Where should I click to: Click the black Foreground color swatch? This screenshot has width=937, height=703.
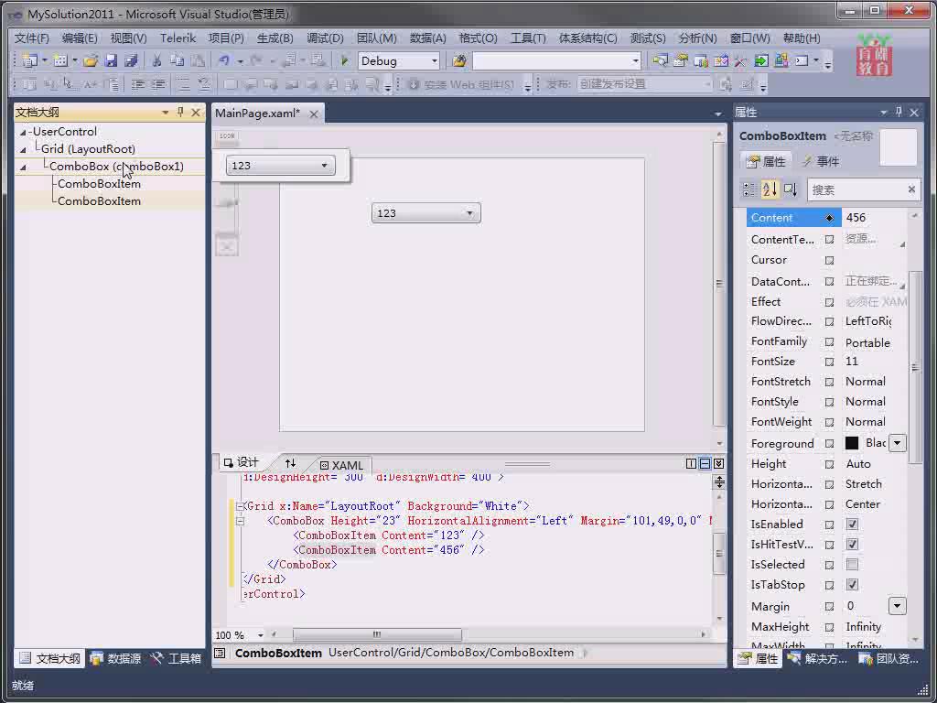(852, 443)
